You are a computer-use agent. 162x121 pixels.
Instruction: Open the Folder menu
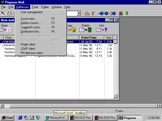45,7
